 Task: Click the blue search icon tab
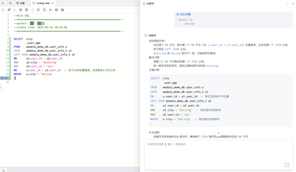10,3
